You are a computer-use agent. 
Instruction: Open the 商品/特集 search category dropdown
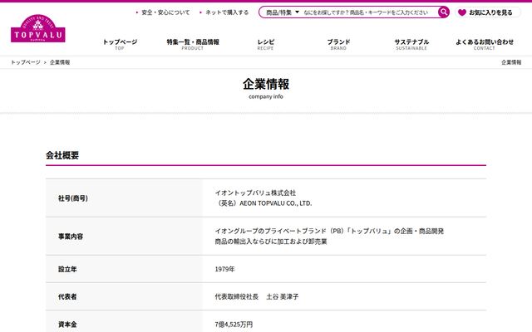point(283,12)
